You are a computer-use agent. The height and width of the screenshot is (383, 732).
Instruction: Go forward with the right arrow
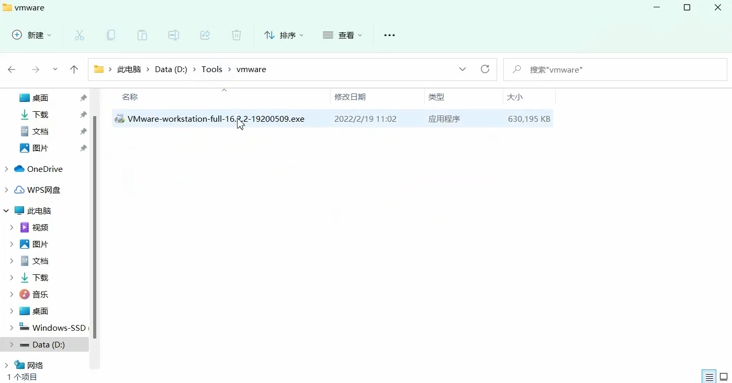coord(36,69)
